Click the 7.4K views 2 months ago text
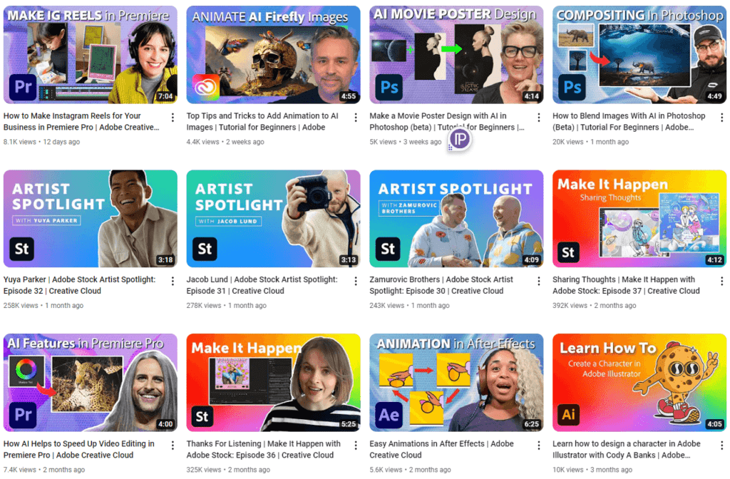Image resolution: width=730 pixels, height=479 pixels. click(44, 470)
